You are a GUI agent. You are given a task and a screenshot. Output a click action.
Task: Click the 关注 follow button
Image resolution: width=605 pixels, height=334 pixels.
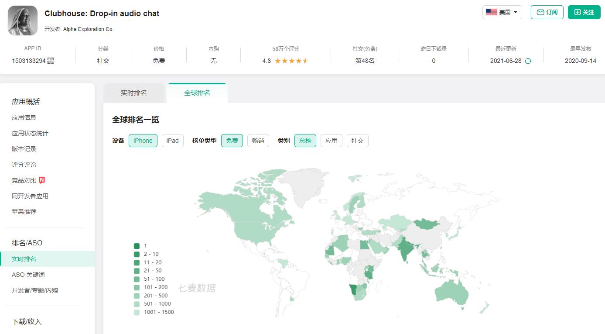(584, 12)
